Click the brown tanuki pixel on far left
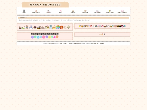The height and width of the screenshot is (110, 147). (x=20, y=28)
